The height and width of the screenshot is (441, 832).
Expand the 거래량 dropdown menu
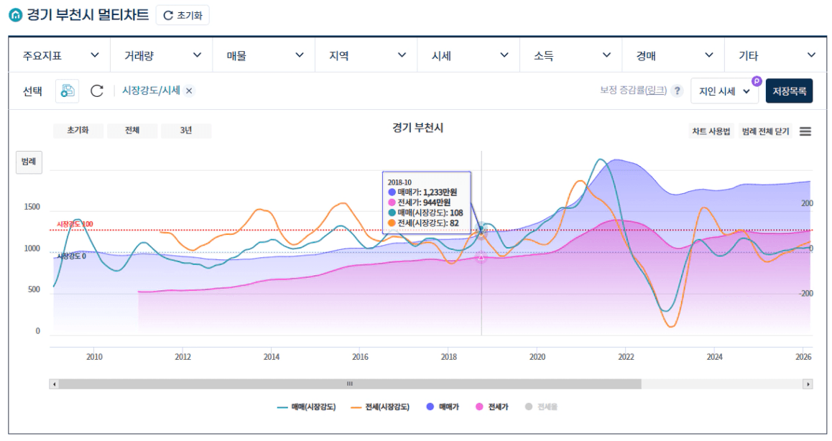coord(162,55)
